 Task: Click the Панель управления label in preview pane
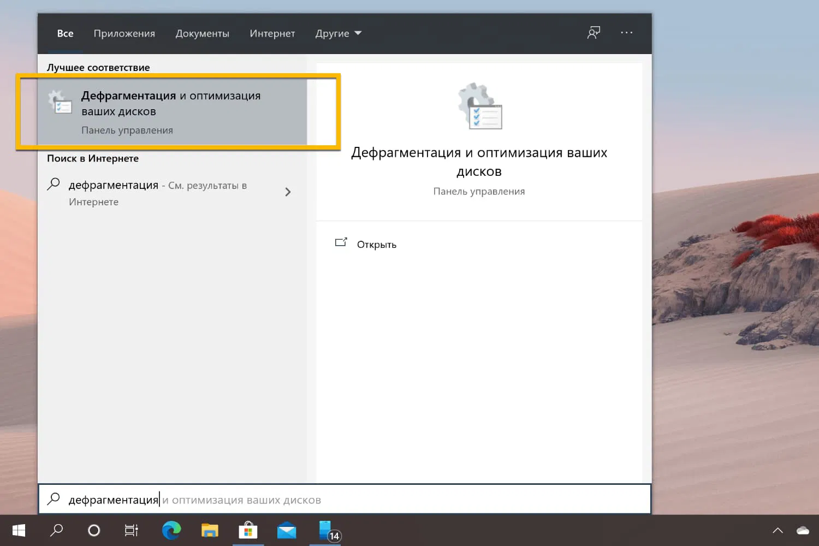point(479,192)
